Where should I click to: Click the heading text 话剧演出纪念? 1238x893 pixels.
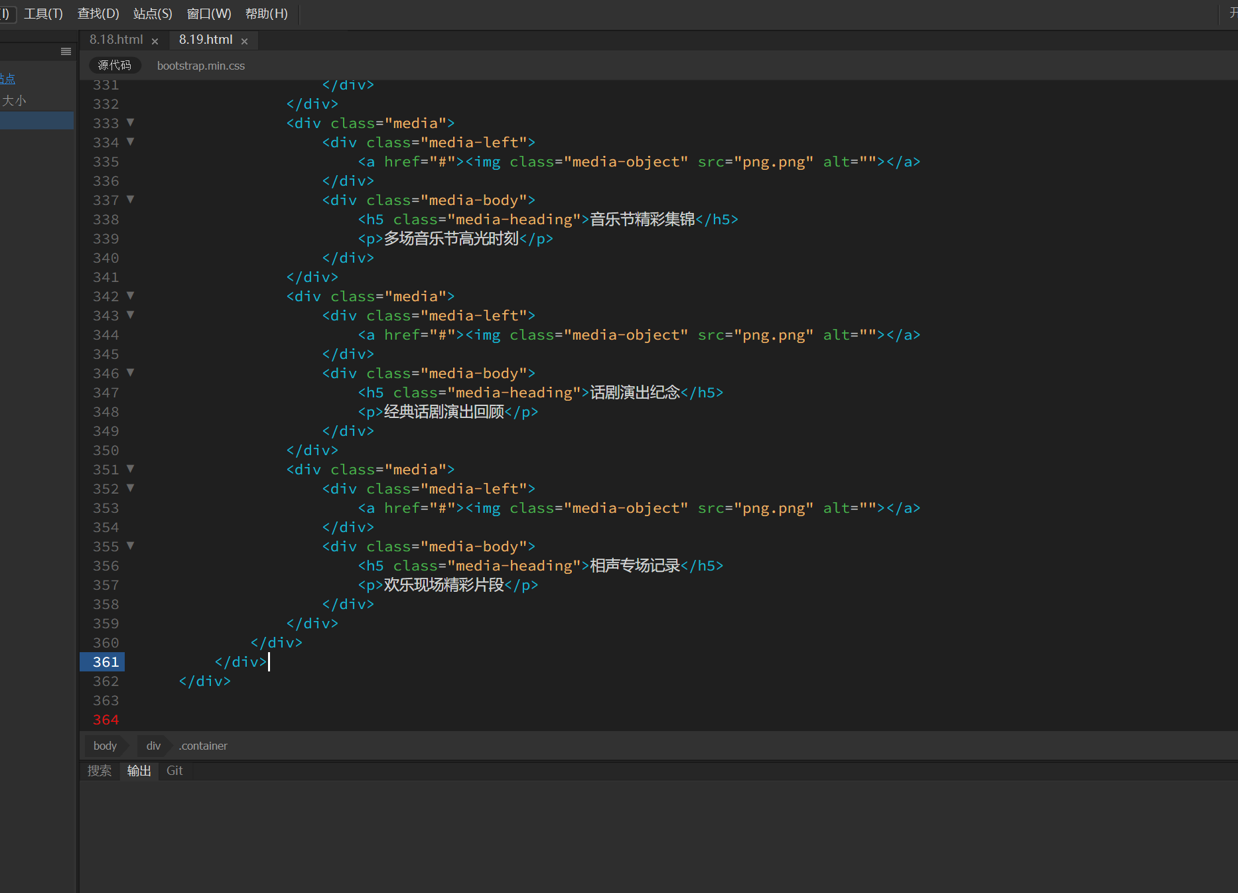635,393
